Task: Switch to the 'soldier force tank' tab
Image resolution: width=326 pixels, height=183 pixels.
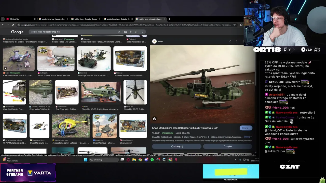Action: [118, 19]
